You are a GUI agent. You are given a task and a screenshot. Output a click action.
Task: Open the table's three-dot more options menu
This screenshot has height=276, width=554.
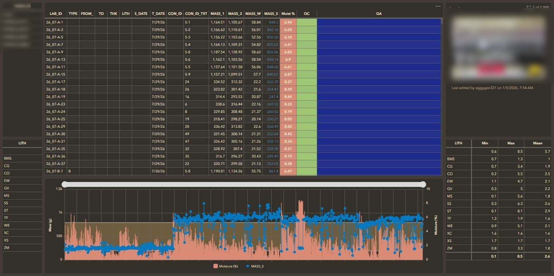[438, 6]
